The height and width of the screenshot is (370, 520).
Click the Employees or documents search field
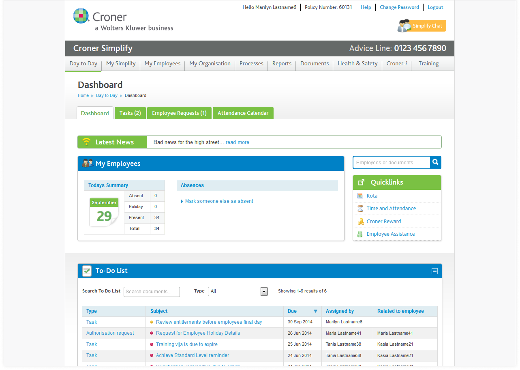coord(391,163)
